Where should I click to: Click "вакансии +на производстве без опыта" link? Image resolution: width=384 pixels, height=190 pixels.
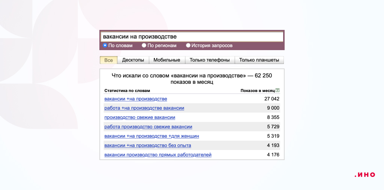click(x=148, y=145)
